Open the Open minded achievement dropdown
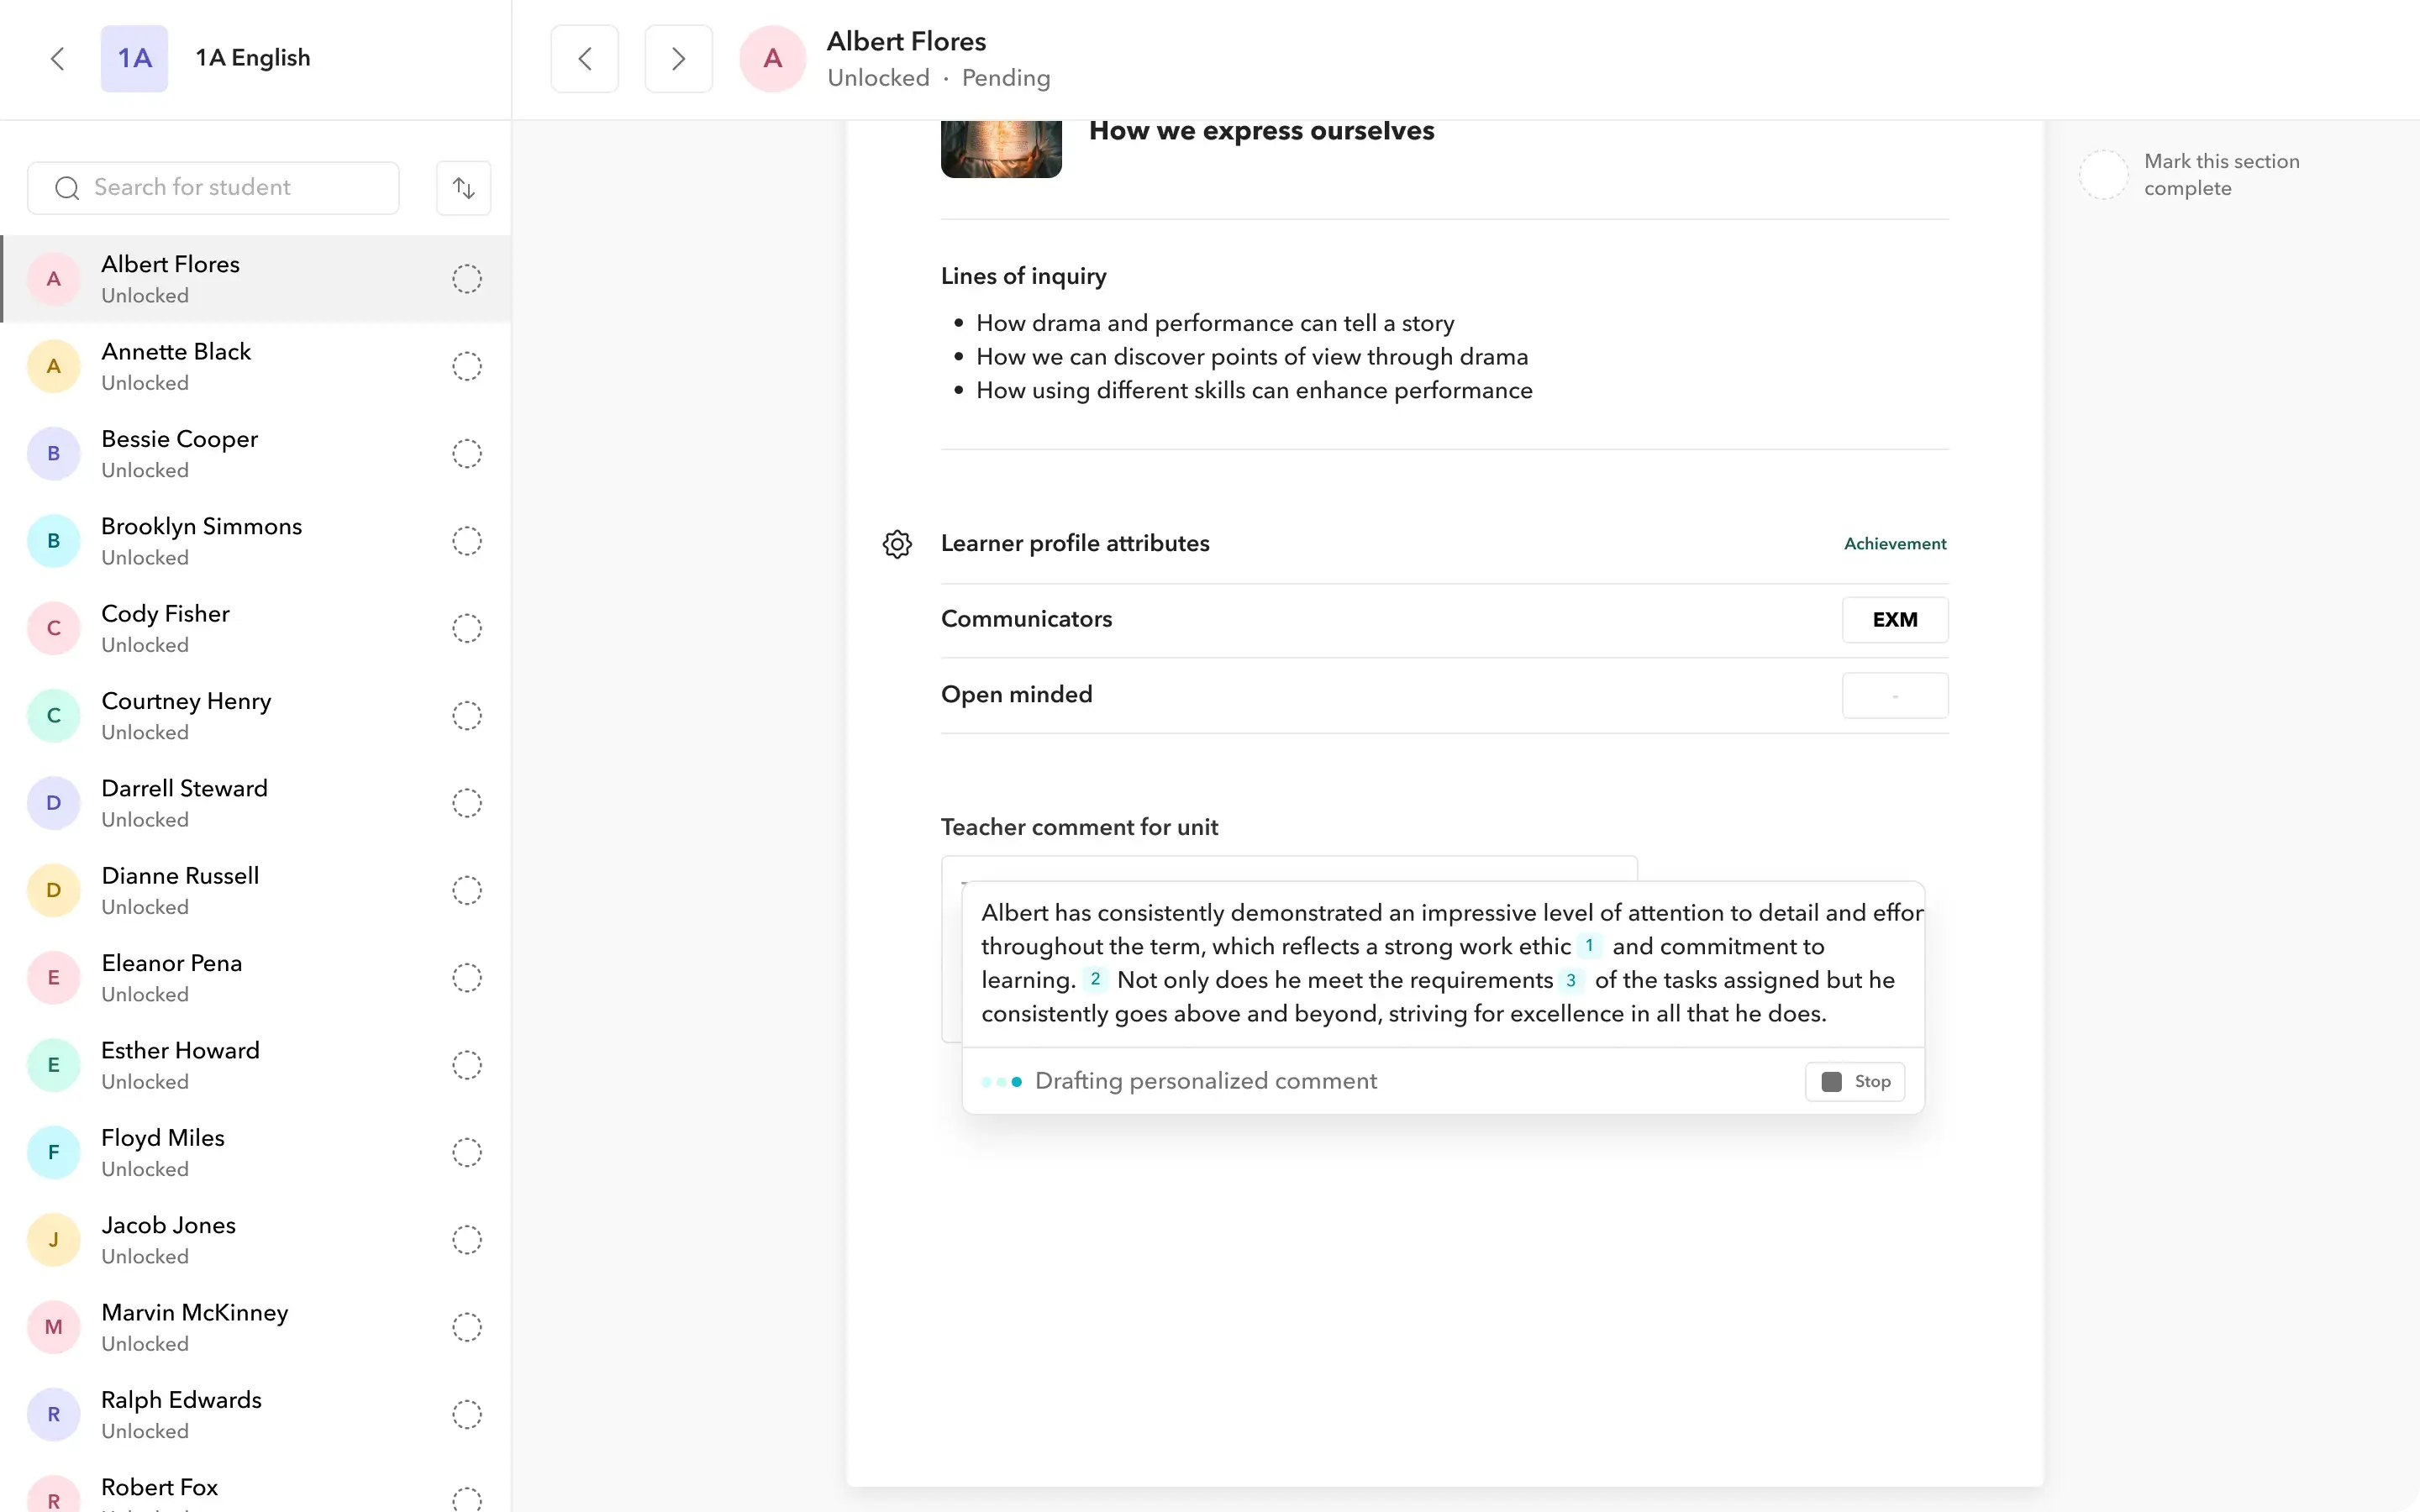The width and height of the screenshot is (2420, 1512). click(1895, 695)
